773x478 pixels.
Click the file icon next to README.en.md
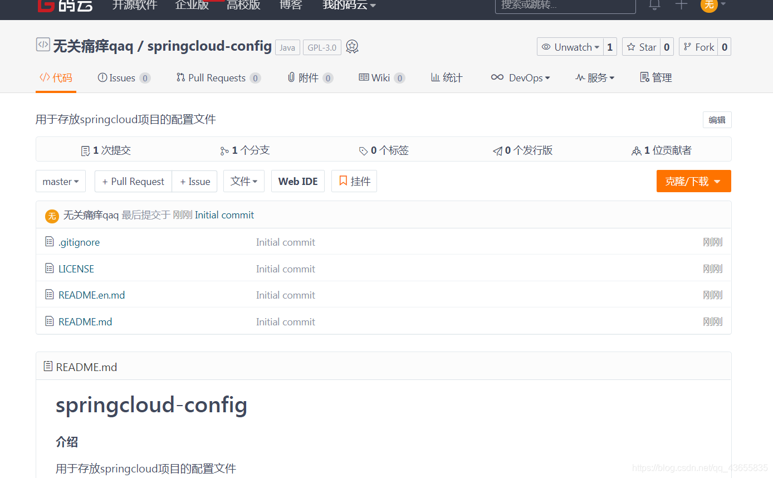[50, 295]
